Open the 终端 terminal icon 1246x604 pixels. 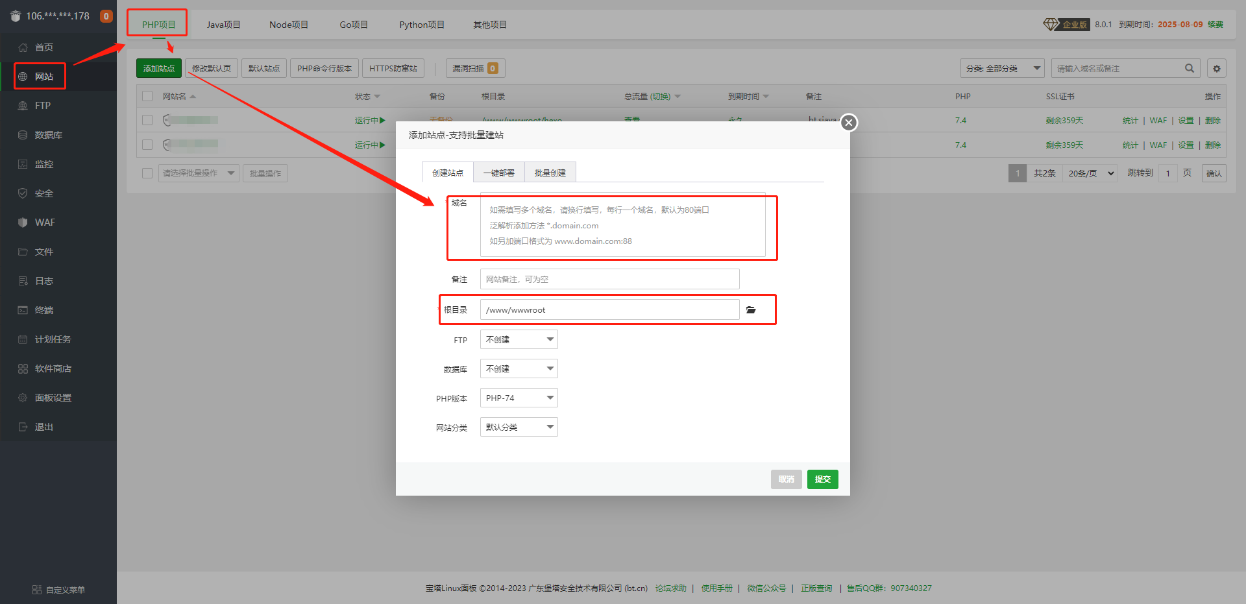[23, 310]
